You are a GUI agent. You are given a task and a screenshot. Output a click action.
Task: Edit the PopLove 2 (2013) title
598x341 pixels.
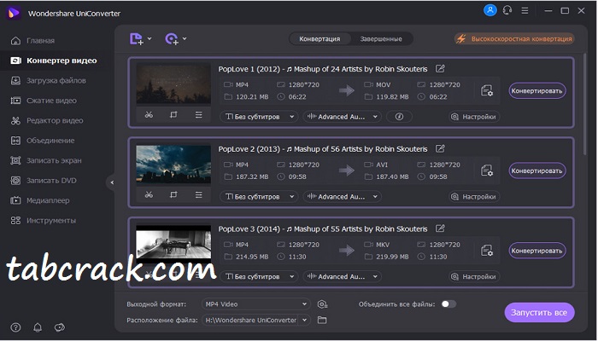(x=440, y=148)
